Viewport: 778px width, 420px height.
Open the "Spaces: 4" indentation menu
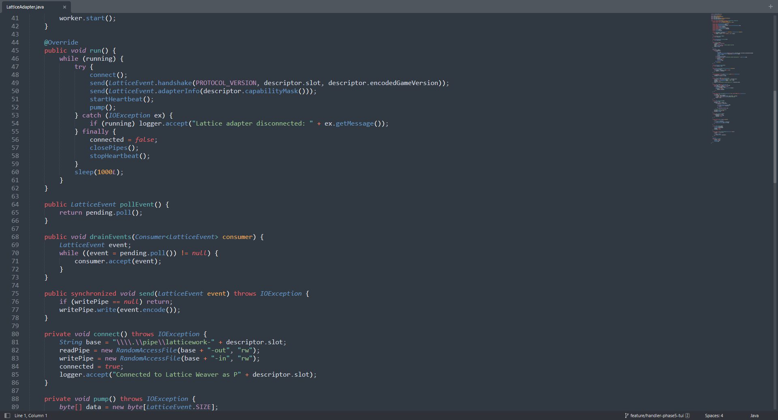point(714,416)
